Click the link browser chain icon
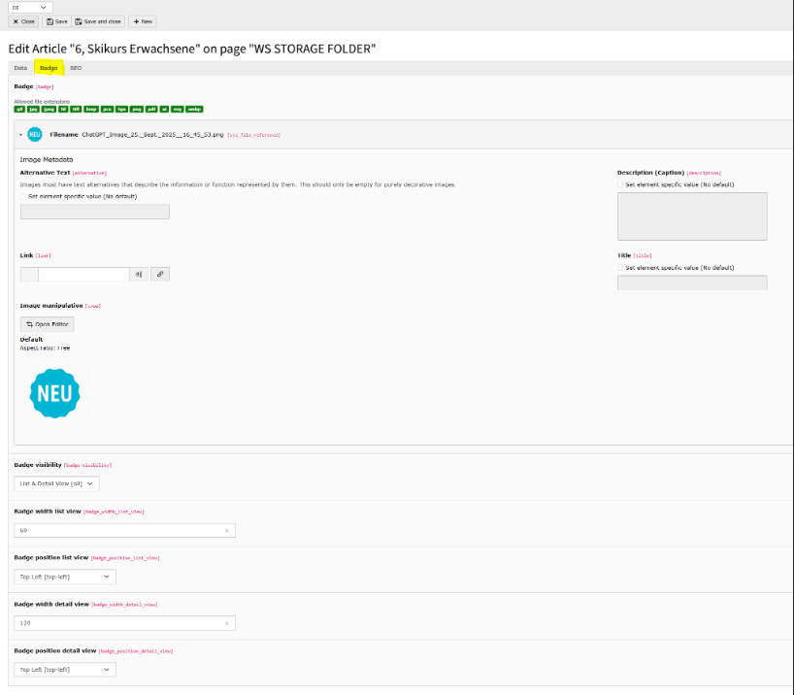Screen dimensions: 794x695 coord(160,275)
